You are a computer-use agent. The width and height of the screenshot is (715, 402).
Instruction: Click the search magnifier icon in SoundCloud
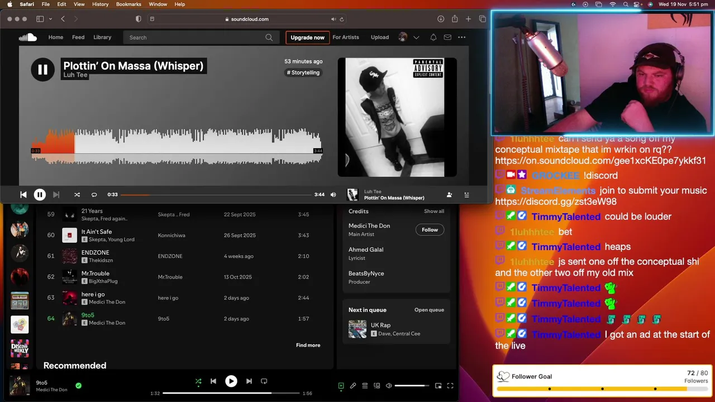(269, 37)
